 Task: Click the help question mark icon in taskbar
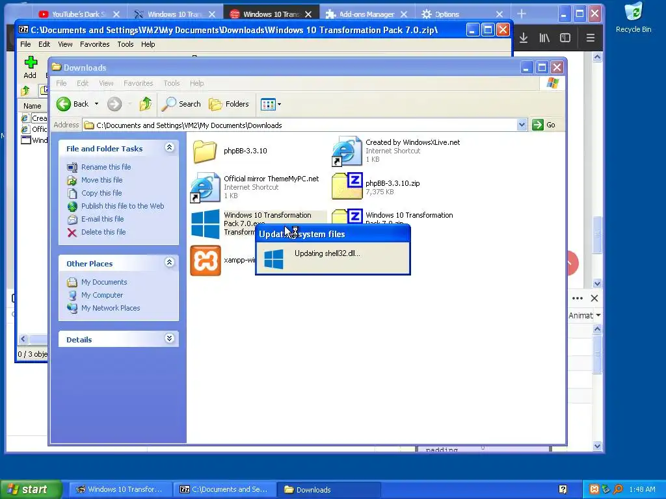point(563,489)
